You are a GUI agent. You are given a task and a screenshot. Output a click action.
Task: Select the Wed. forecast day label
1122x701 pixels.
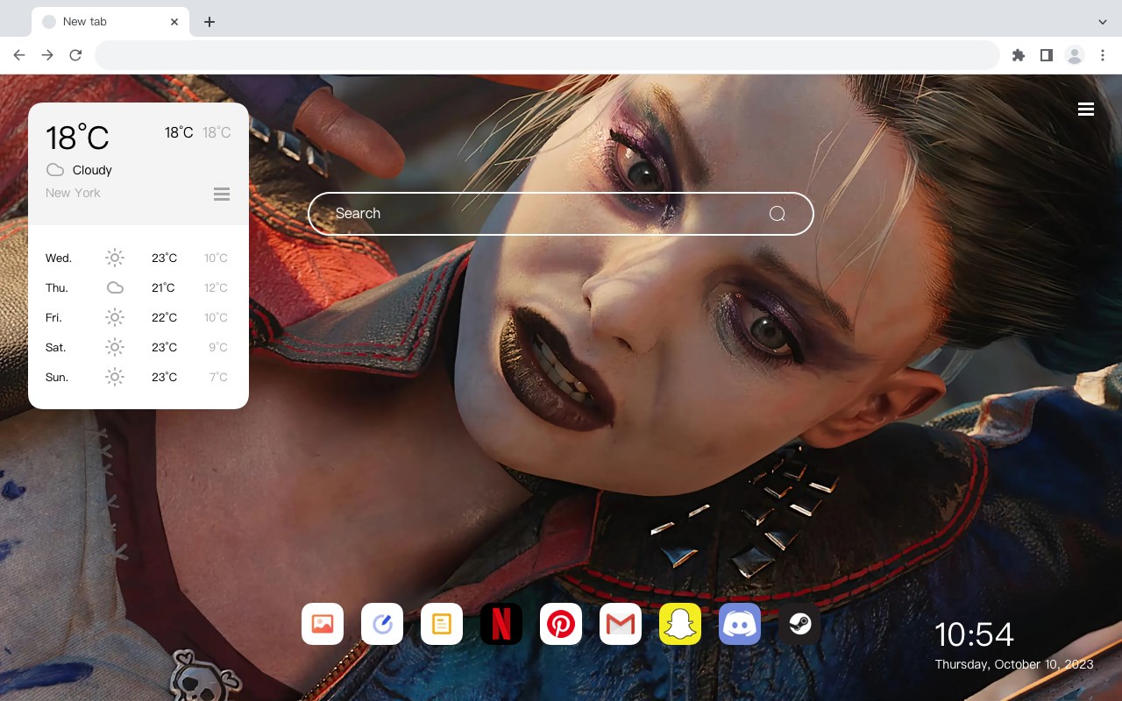coord(59,258)
